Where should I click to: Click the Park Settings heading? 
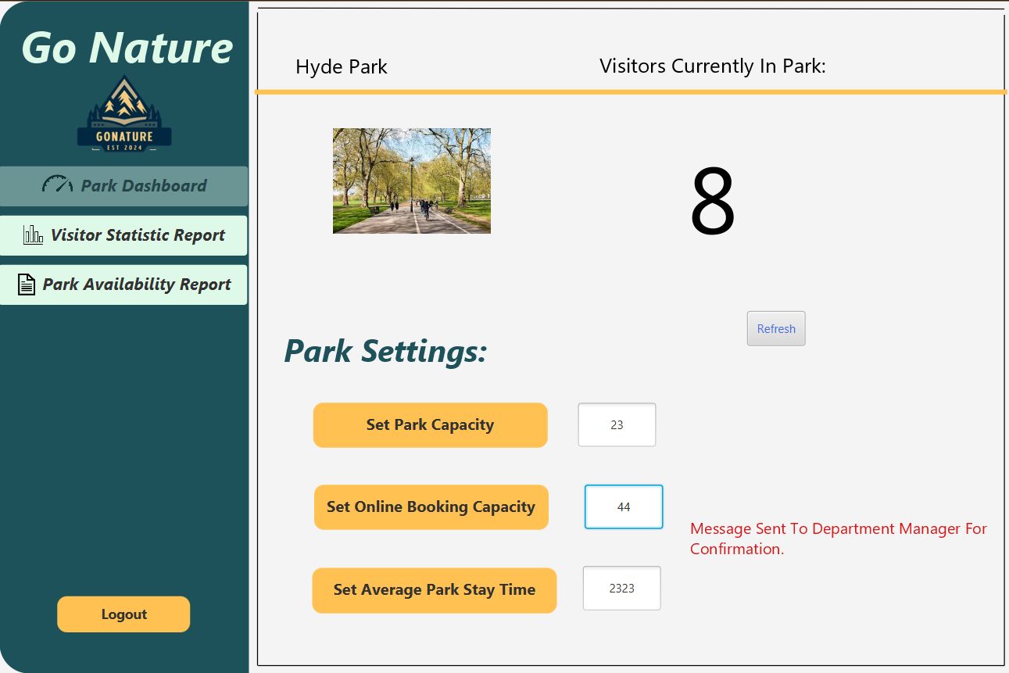[385, 351]
